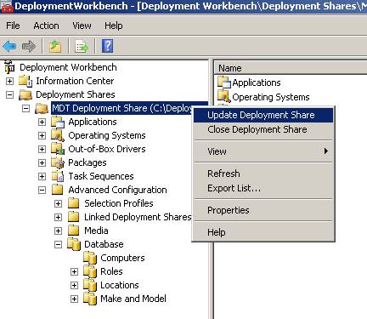The width and height of the screenshot is (367, 319).
Task: Select Operating Systems text in Name list
Action: pos(271,97)
